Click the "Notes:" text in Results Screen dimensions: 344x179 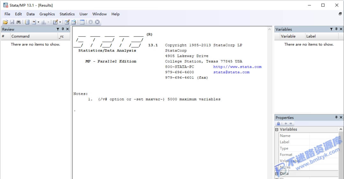coord(81,94)
